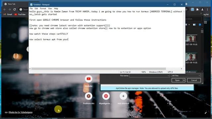Open the Gmail bookmark
Image resolution: width=212 pixels, height=119 pixels.
(x=8, y=14)
